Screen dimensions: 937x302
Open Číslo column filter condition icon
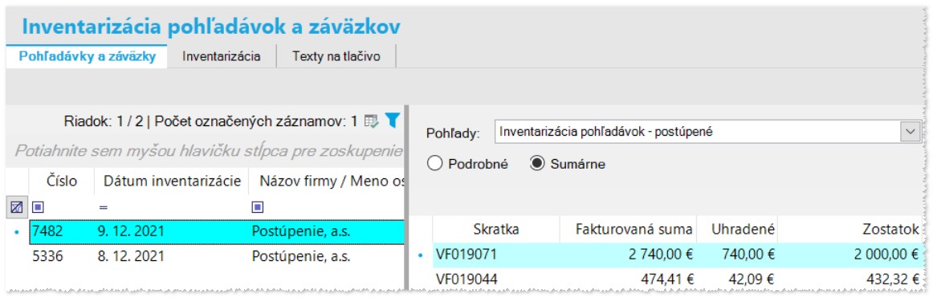click(36, 207)
